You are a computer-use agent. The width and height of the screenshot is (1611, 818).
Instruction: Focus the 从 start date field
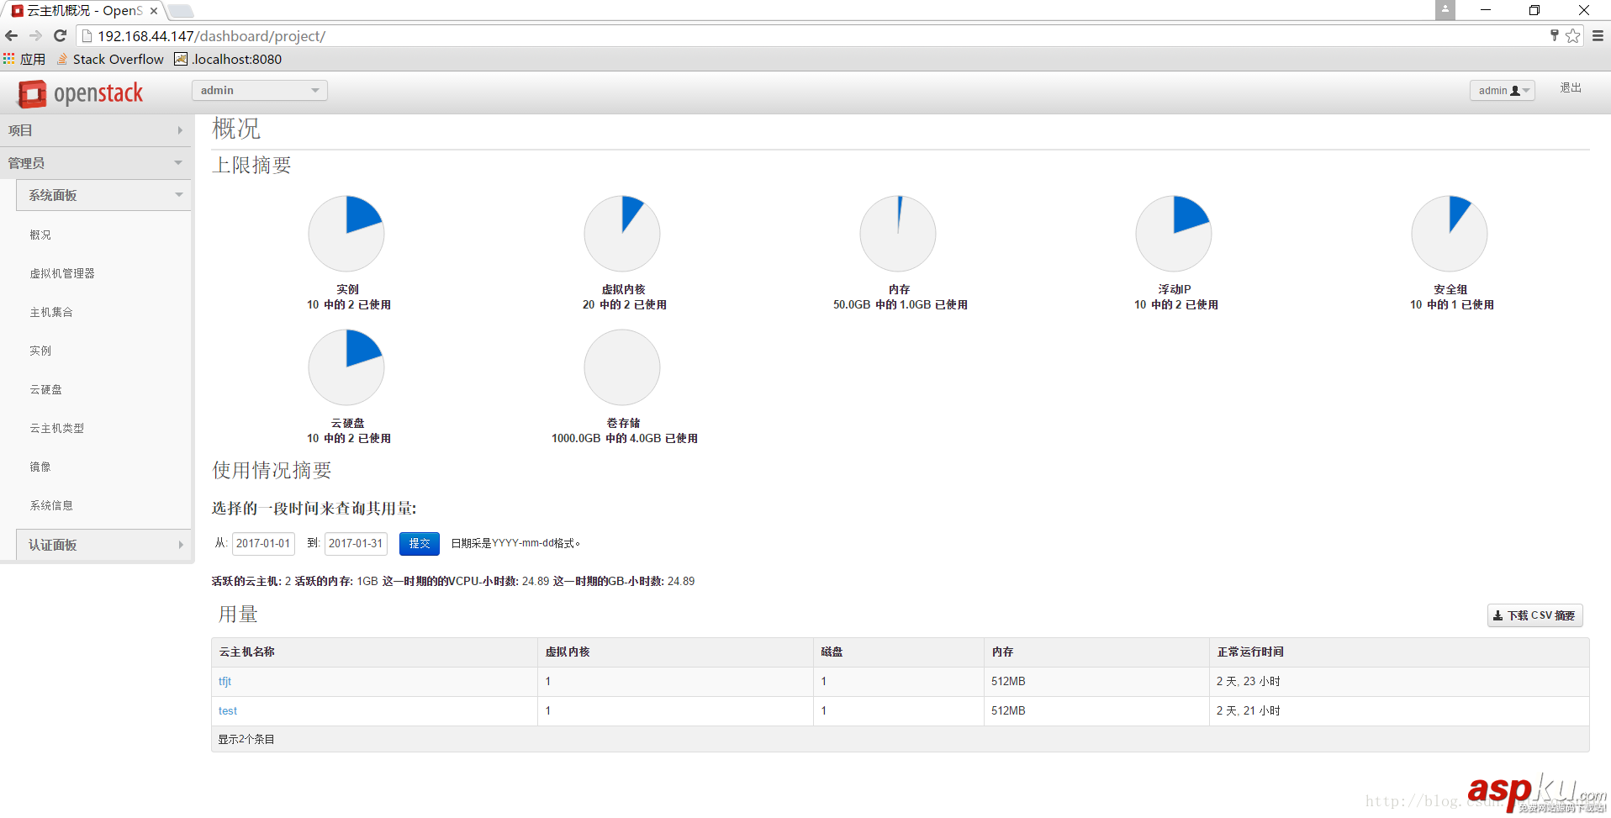tap(263, 543)
